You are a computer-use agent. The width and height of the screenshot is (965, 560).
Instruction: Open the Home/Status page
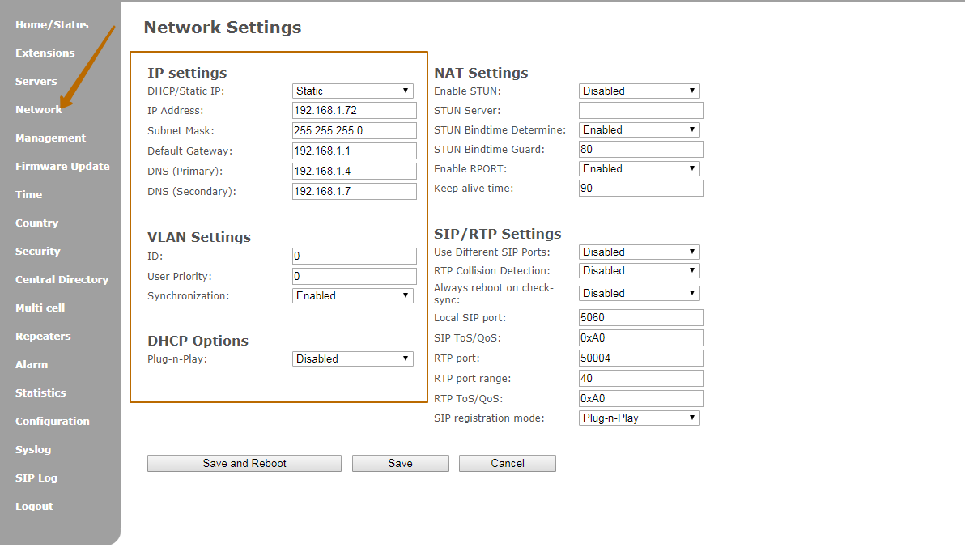(52, 24)
